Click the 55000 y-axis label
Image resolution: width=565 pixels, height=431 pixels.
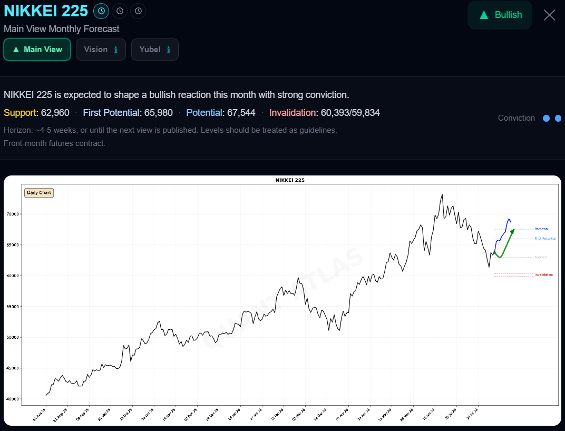point(12,307)
